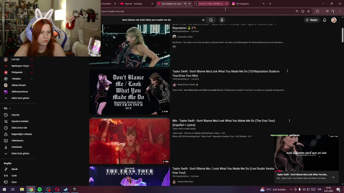The width and height of the screenshot is (344, 193).
Task: Open OBS Studio from the taskbar
Action: coord(48,190)
